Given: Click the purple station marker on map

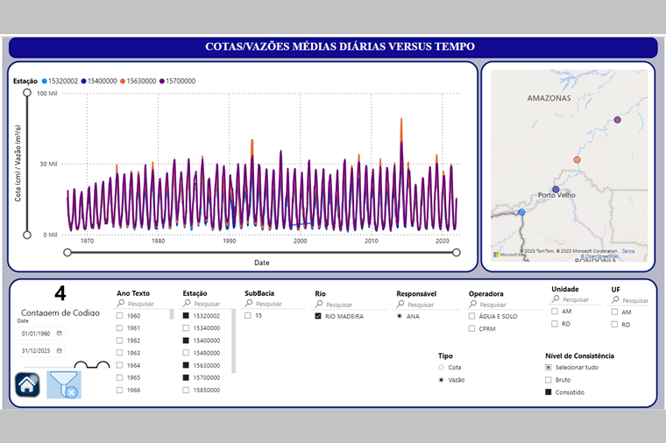Looking at the screenshot, I should coord(618,119).
